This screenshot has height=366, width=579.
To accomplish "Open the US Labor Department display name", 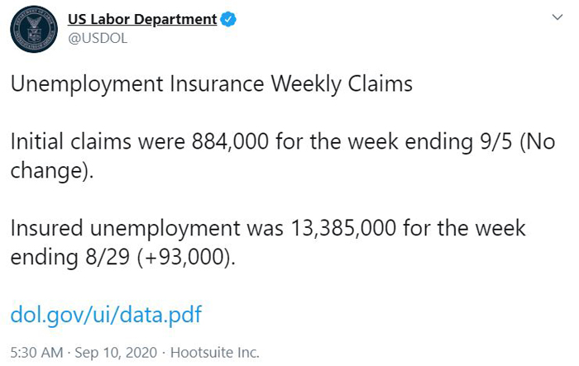I will 142,19.
